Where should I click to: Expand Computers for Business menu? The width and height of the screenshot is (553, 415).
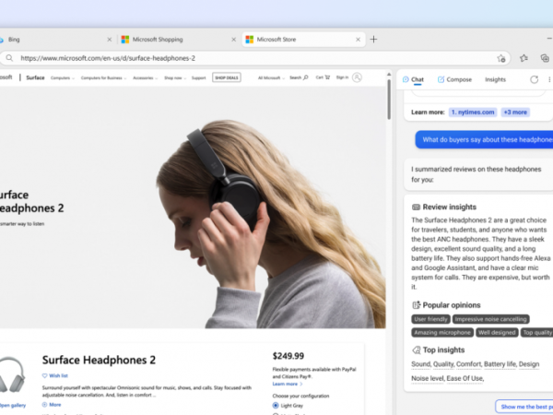[103, 78]
